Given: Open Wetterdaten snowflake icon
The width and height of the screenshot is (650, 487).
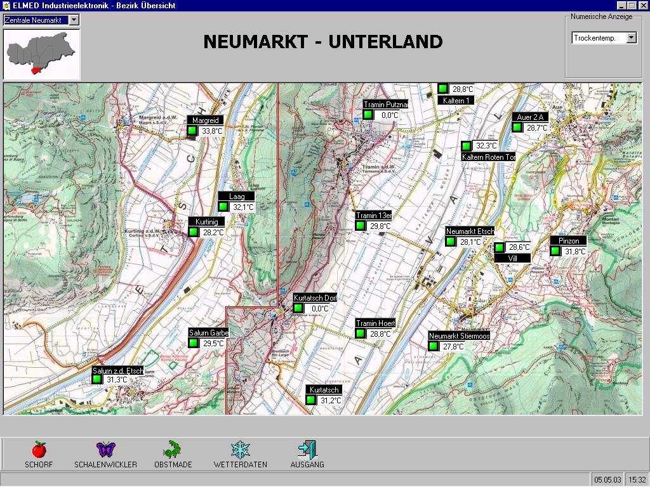Looking at the screenshot, I should point(240,450).
